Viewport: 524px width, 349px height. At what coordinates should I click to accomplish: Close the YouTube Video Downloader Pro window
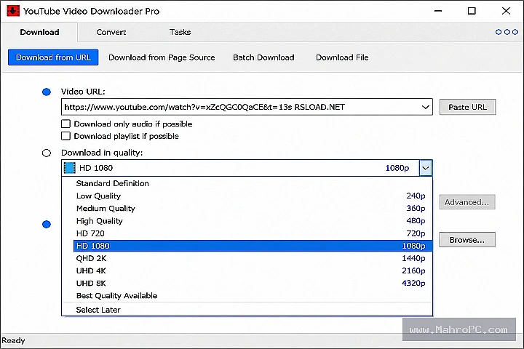[506, 11]
